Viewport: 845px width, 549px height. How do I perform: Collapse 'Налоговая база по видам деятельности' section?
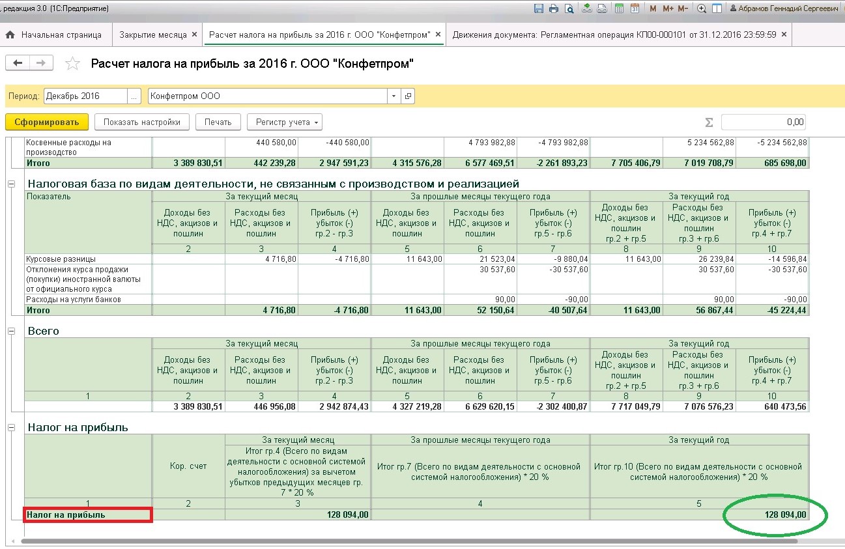pos(11,184)
